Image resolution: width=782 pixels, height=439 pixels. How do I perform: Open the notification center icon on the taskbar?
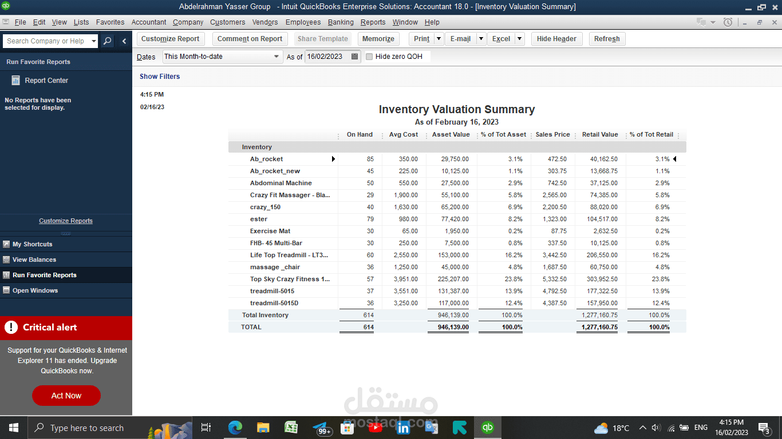pyautogui.click(x=764, y=428)
